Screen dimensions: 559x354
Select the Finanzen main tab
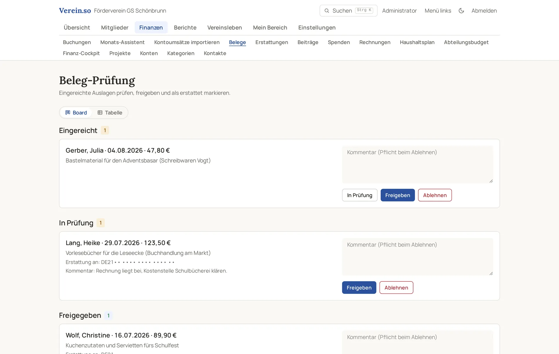click(x=151, y=27)
